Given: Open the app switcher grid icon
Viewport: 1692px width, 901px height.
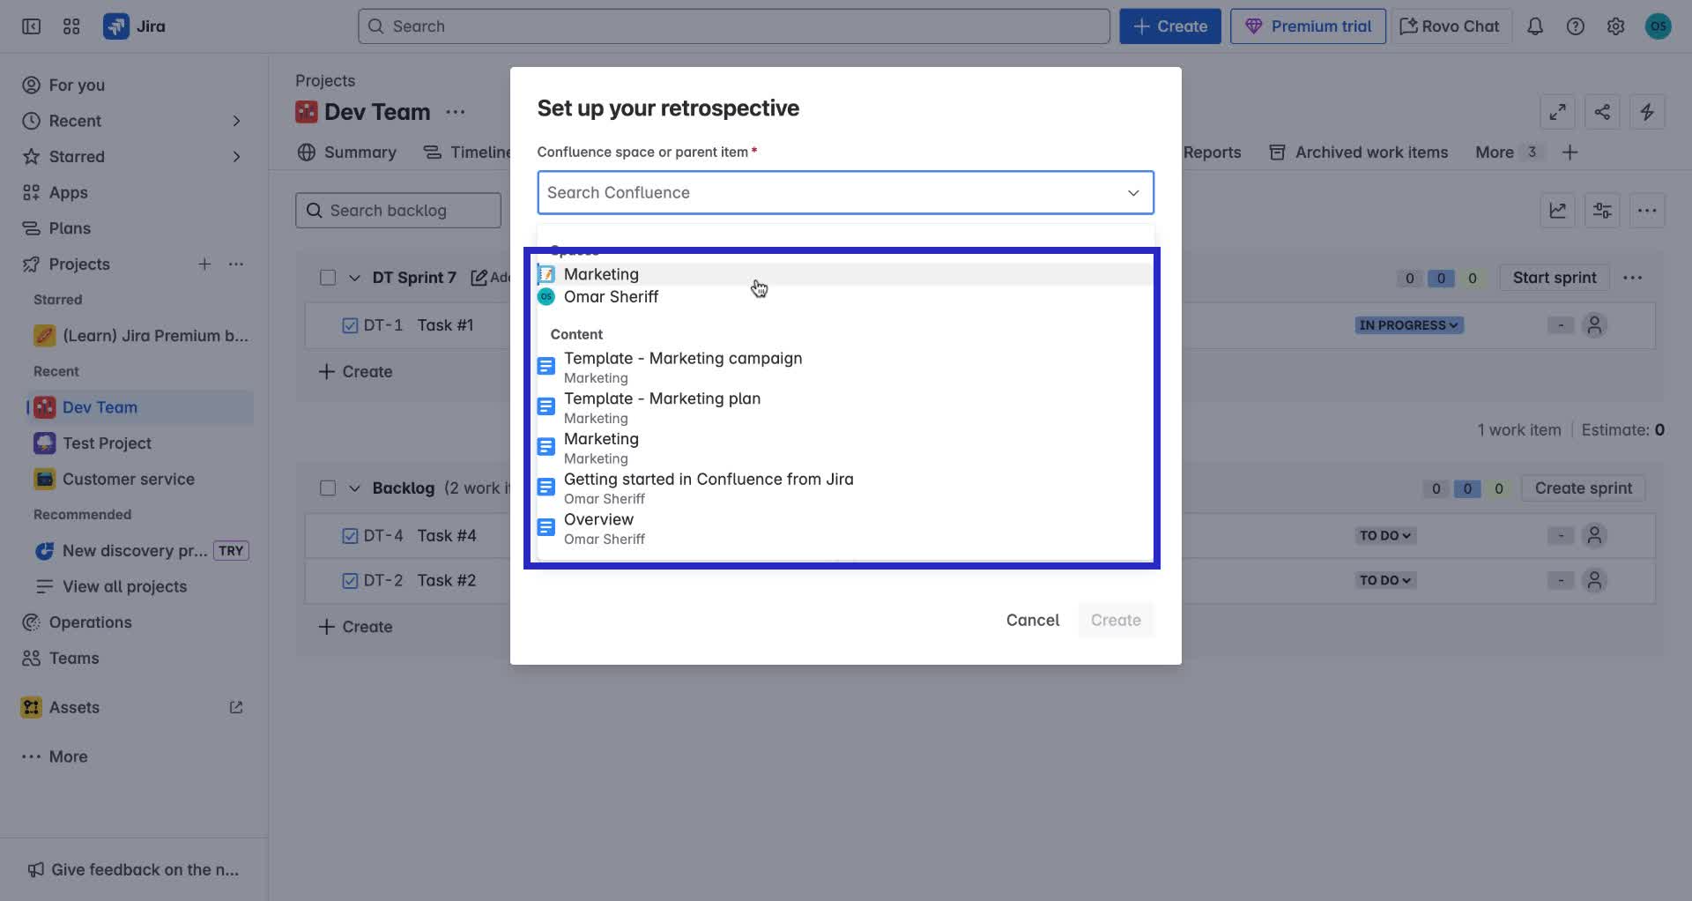Looking at the screenshot, I should tap(71, 26).
